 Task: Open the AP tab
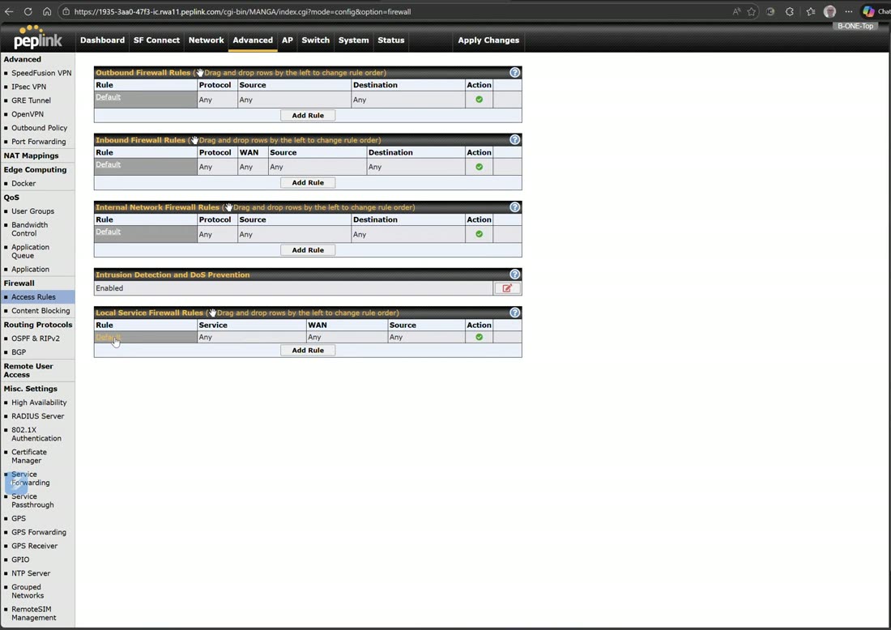pos(288,40)
